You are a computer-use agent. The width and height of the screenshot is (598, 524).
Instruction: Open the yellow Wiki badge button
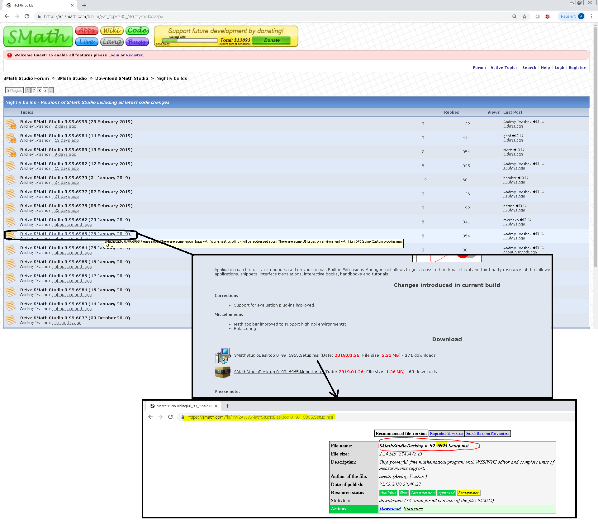tap(112, 31)
